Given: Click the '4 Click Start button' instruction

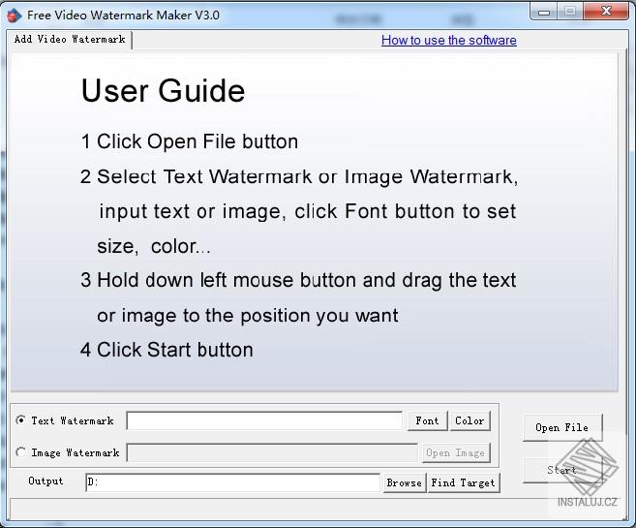Looking at the screenshot, I should [167, 350].
